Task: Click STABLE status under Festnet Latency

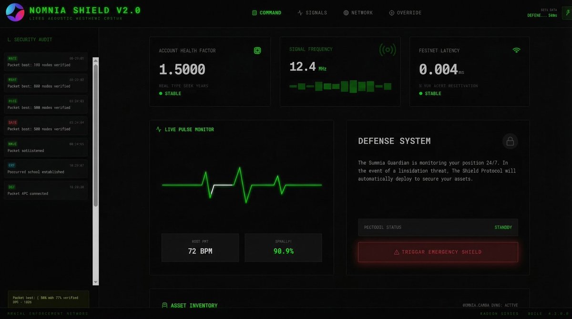Action: 430,93
